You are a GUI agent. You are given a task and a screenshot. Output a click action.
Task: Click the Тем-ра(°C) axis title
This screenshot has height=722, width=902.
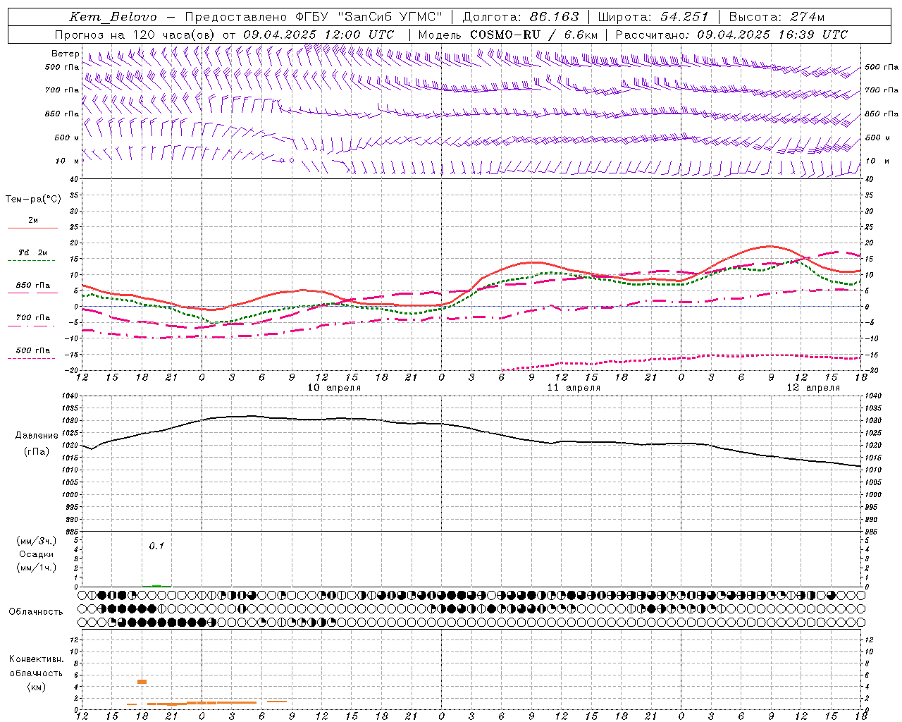point(33,200)
